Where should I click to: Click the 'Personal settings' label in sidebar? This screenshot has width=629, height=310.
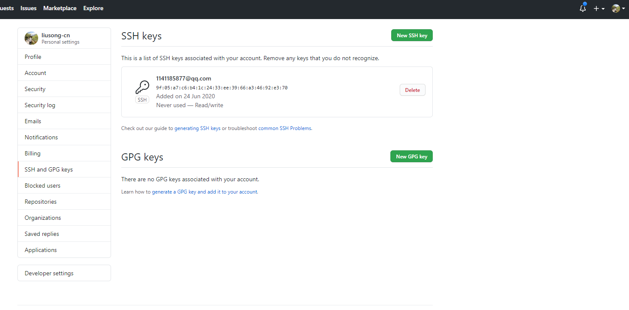coord(61,42)
